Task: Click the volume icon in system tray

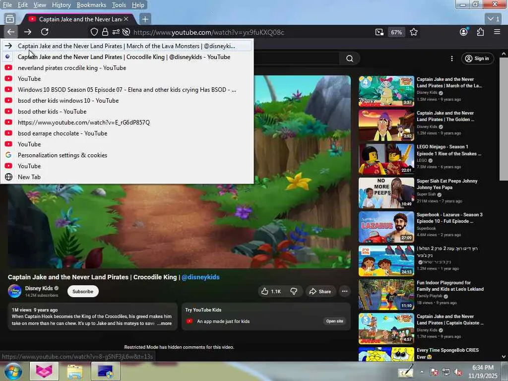Action: click(458, 372)
